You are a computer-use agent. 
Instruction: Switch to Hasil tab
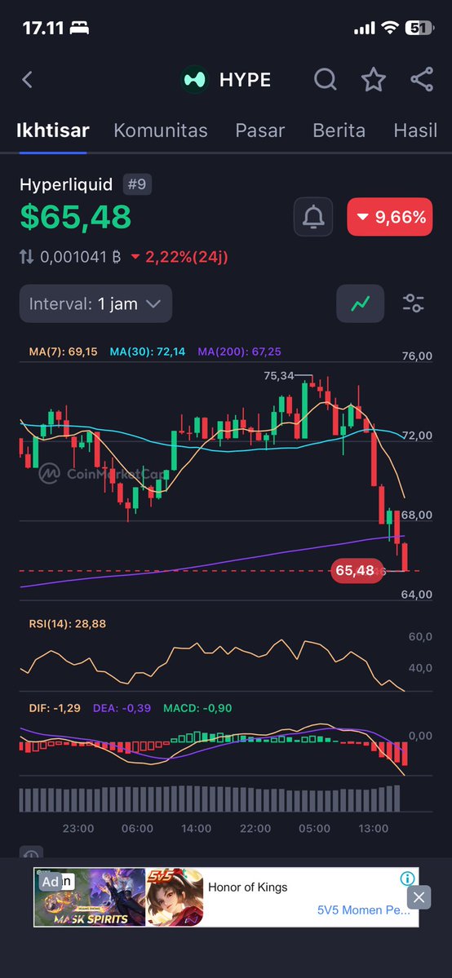(415, 131)
